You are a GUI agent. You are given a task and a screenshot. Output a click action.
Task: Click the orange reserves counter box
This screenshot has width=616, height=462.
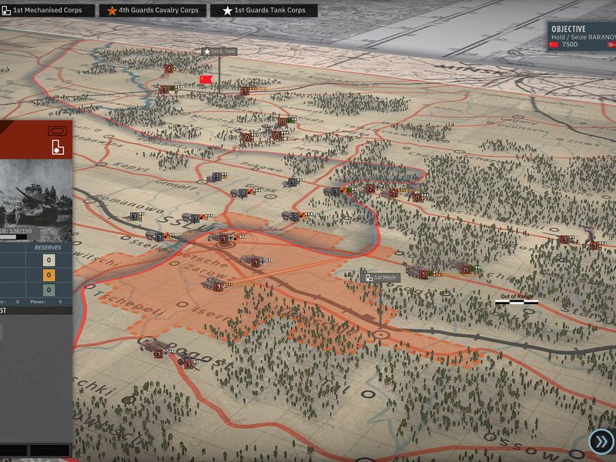point(49,275)
